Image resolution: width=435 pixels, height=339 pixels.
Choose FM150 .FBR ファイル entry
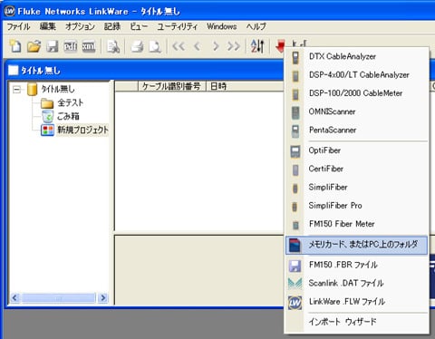357,265
